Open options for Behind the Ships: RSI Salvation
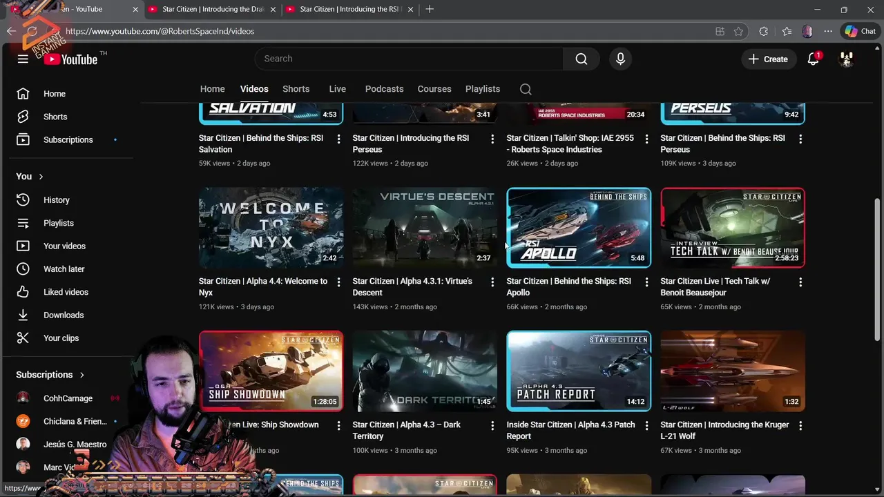884x497 pixels. [x=338, y=139]
